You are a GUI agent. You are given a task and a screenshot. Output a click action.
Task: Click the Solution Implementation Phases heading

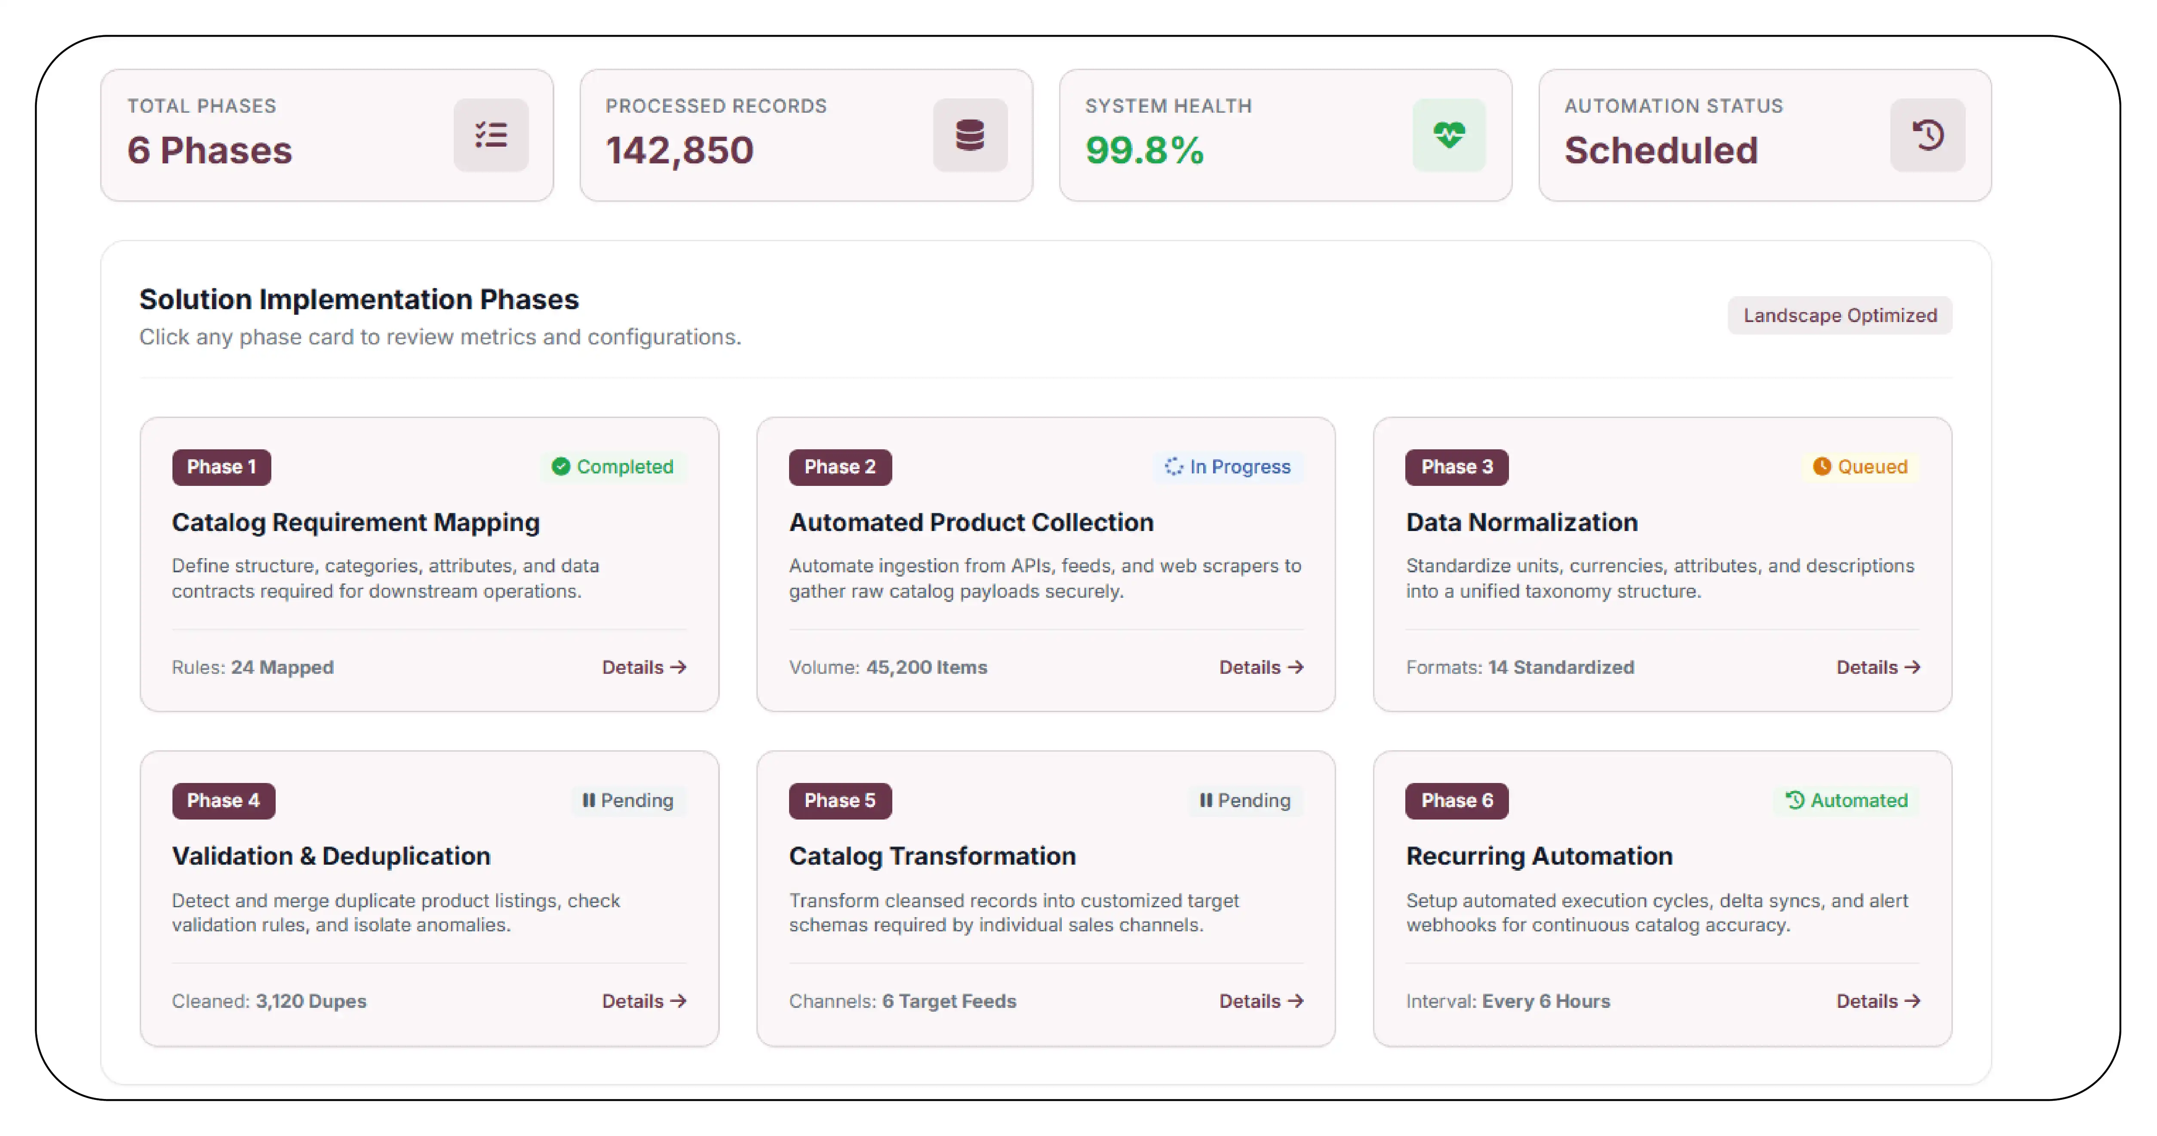click(359, 300)
